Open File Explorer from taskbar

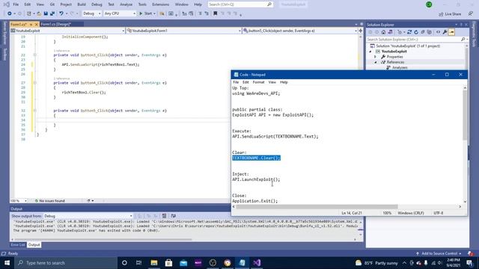pos(154,262)
